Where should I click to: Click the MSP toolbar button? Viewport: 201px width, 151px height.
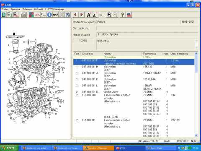coord(55,15)
